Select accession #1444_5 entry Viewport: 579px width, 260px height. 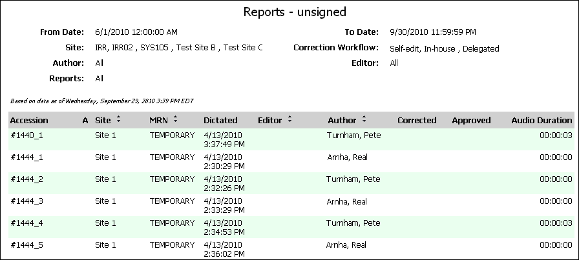coord(26,245)
